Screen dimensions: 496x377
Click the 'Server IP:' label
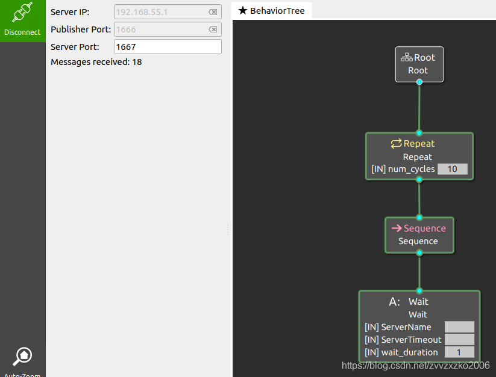tap(70, 12)
